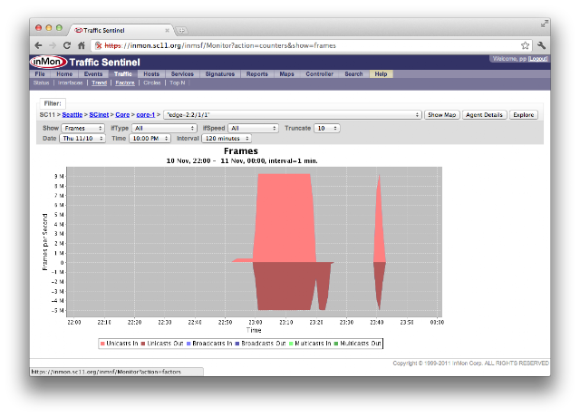Enter fullscreen using corner arrows icon
The width and height of the screenshot is (580, 417).
(544, 24)
